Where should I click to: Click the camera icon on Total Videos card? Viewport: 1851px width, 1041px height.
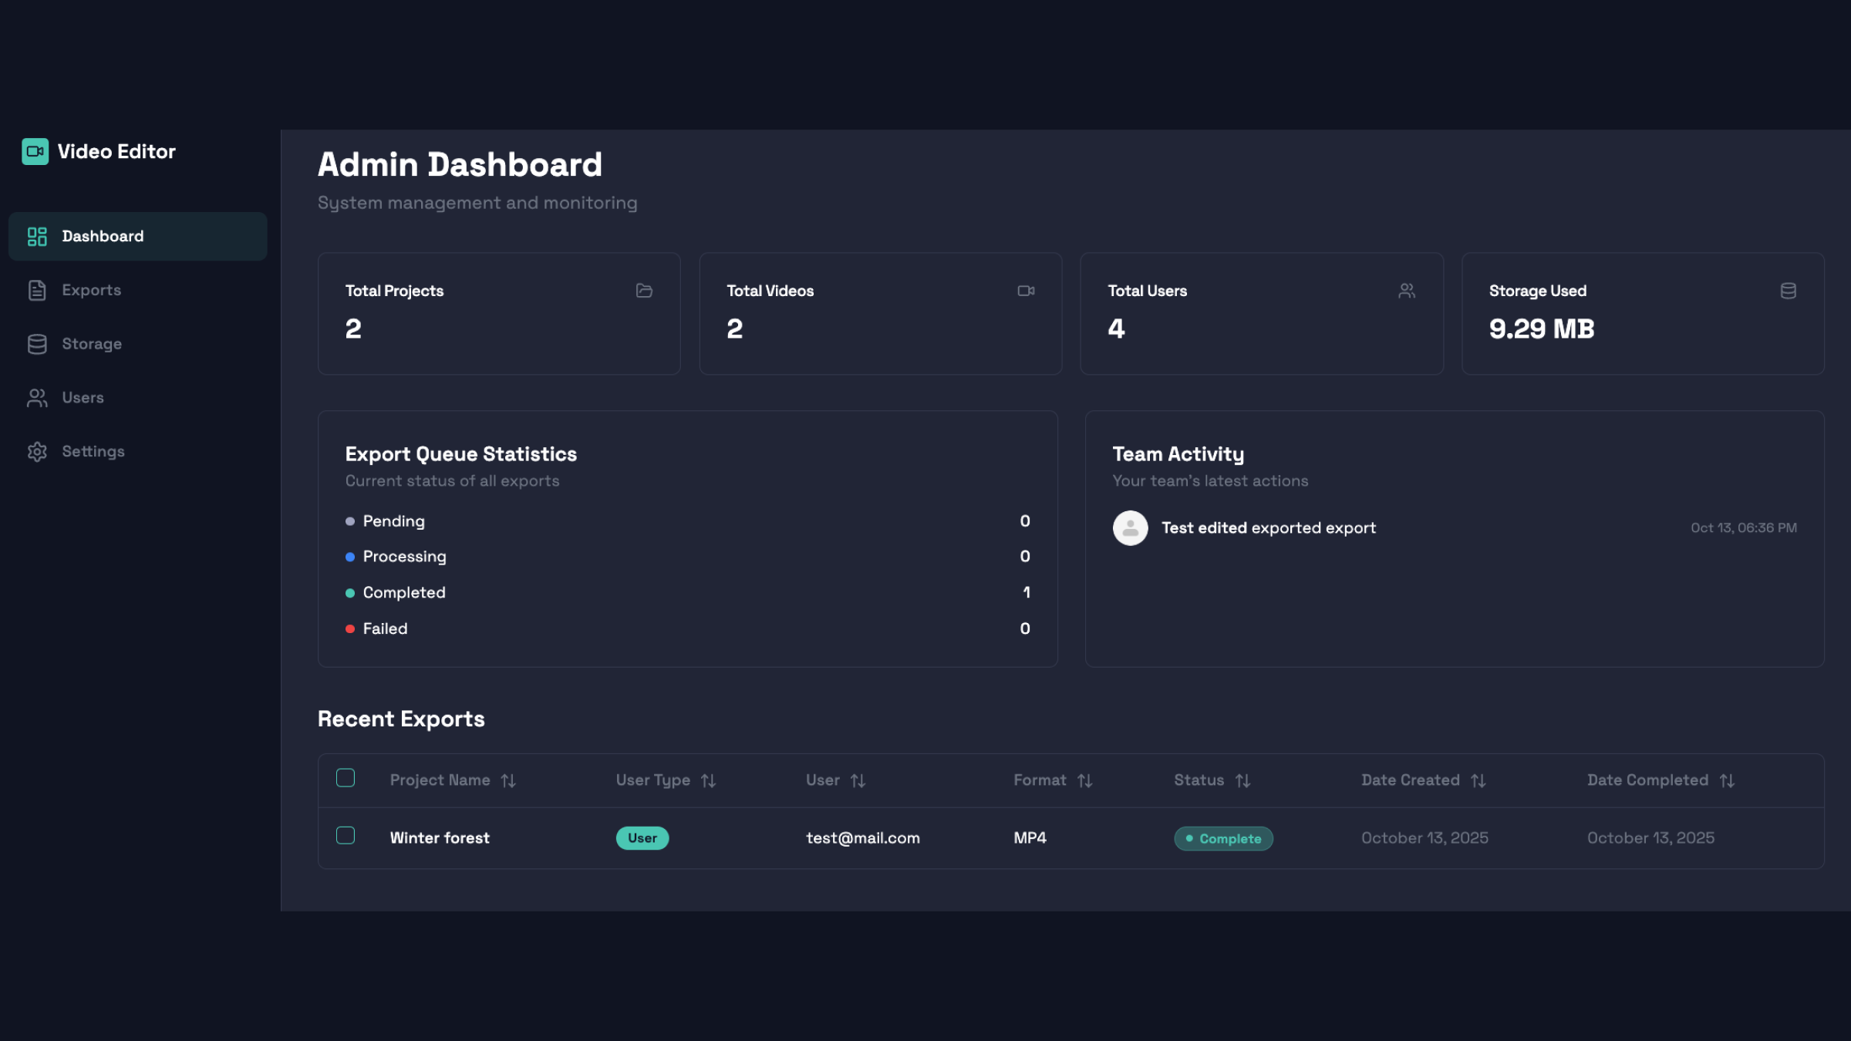coord(1026,291)
